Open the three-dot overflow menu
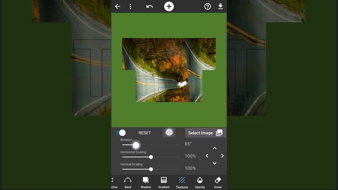338x190 pixels. pos(130,6)
